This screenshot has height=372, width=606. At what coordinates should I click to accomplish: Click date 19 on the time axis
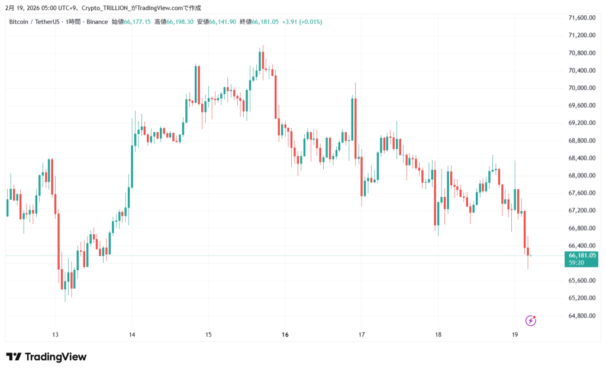[515, 335]
